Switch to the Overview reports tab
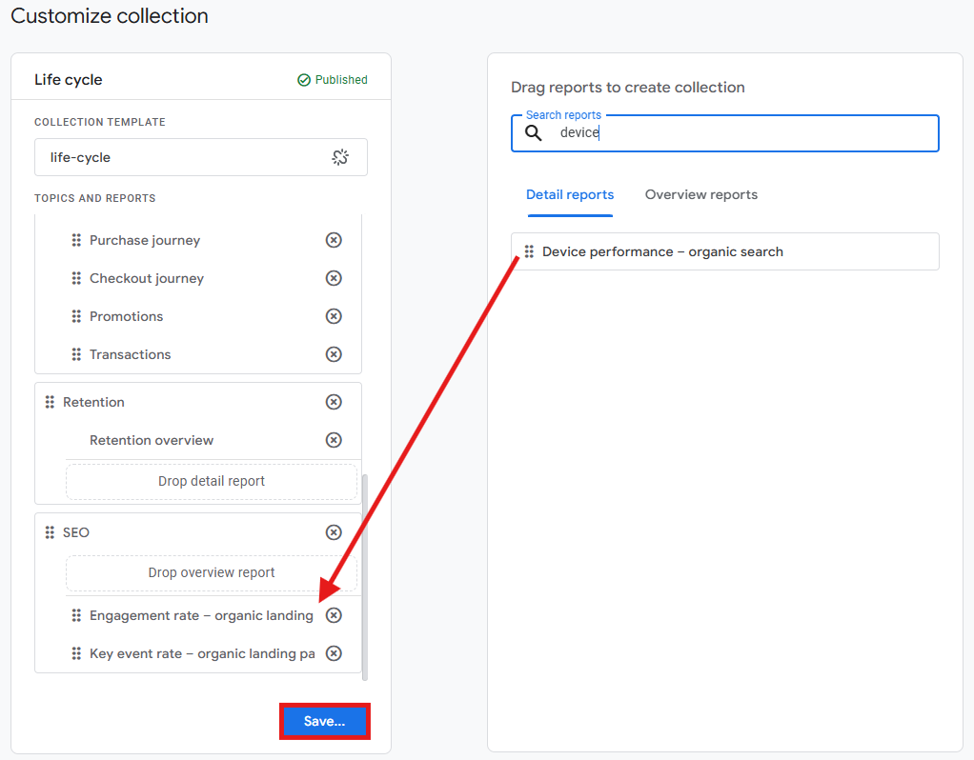 click(701, 195)
